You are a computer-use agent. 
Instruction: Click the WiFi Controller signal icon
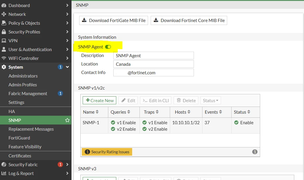coord(4,58)
